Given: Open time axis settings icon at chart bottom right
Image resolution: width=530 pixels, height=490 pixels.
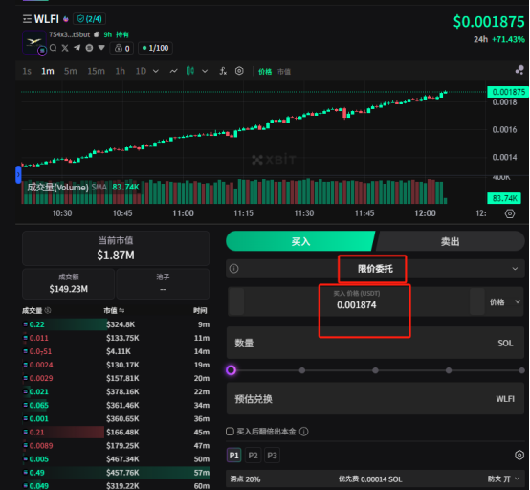Looking at the screenshot, I should [x=510, y=213].
